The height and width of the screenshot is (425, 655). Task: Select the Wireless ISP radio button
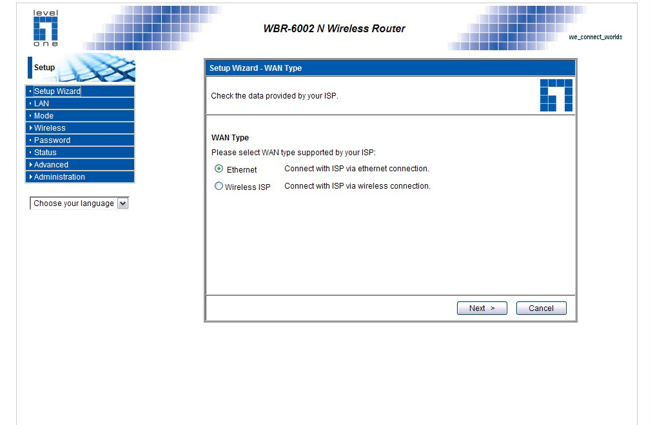(219, 186)
